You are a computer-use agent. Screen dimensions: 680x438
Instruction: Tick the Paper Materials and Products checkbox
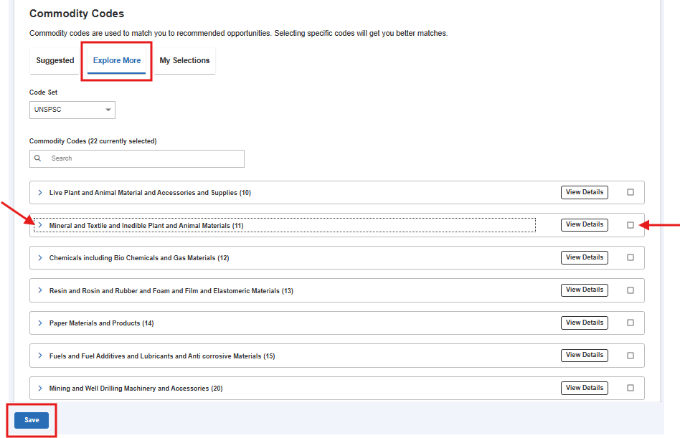pos(630,323)
